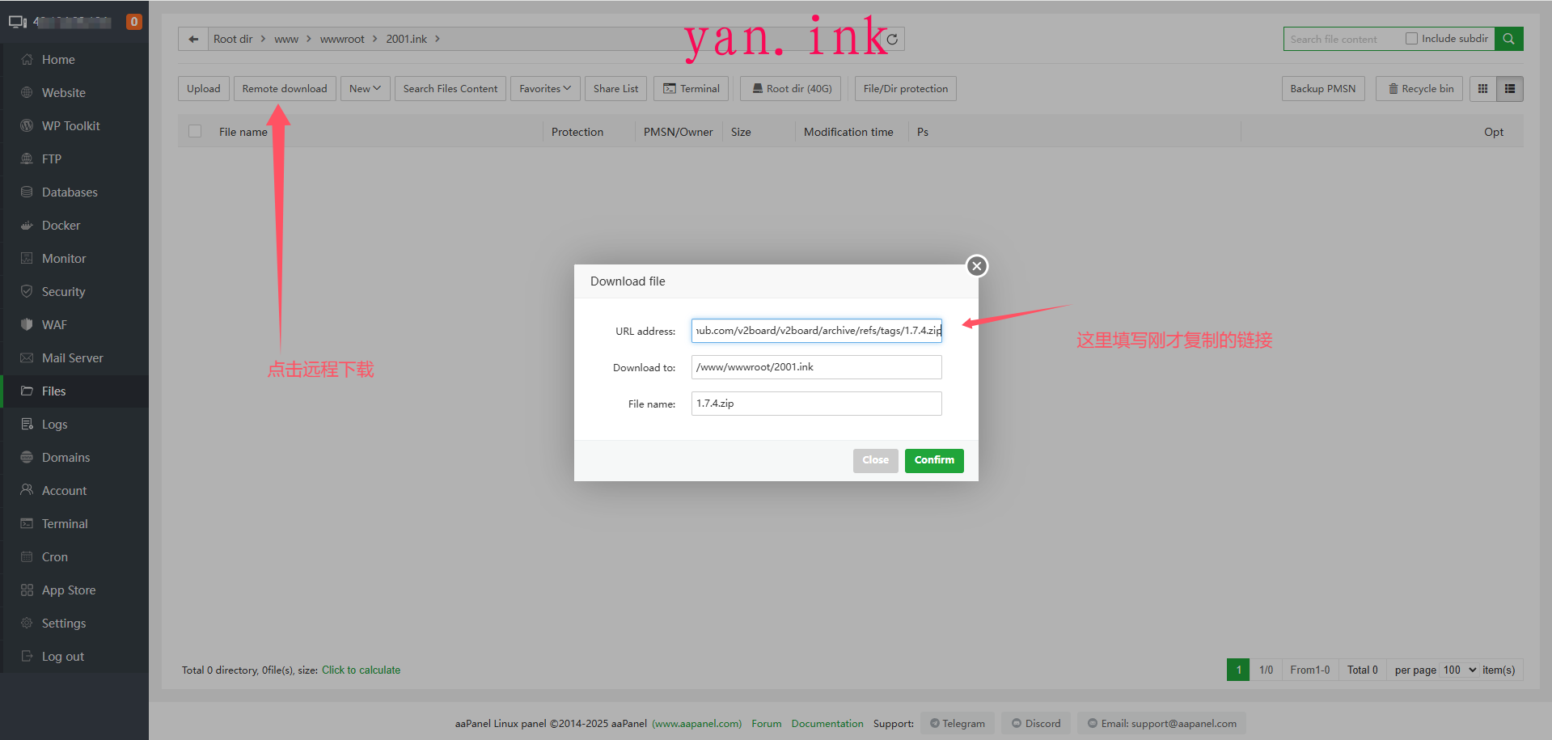The height and width of the screenshot is (740, 1552).
Task: Click the wwwroot breadcrumb
Action: 342,39
